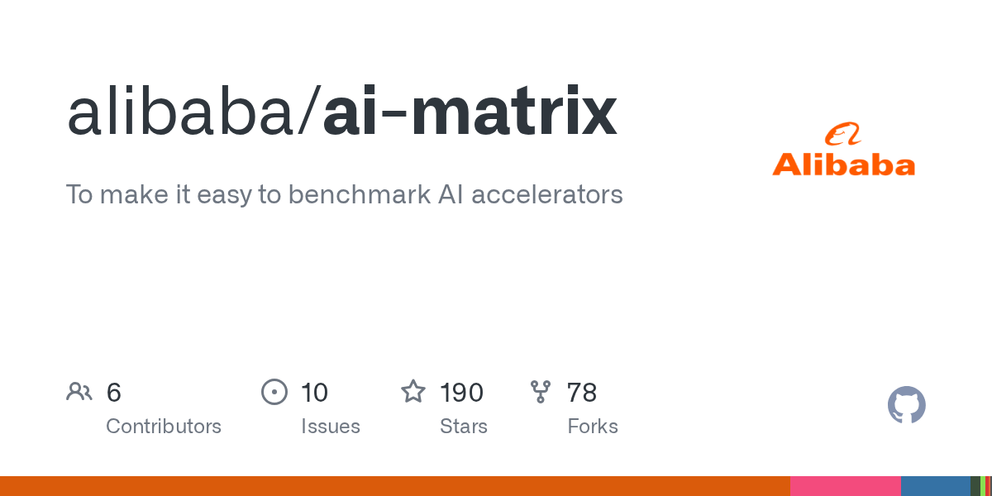Screen dimensions: 992x496
Task: Open the bold 'ai-matrix' repository name
Action: point(470,113)
